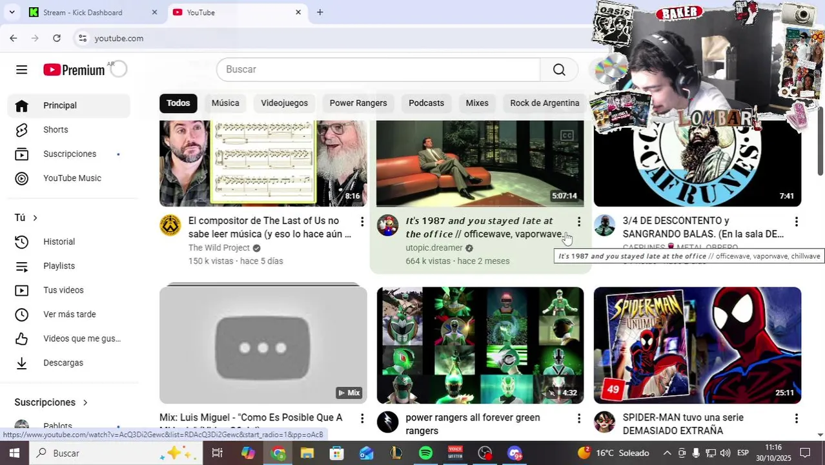Reload the current page

(x=57, y=38)
